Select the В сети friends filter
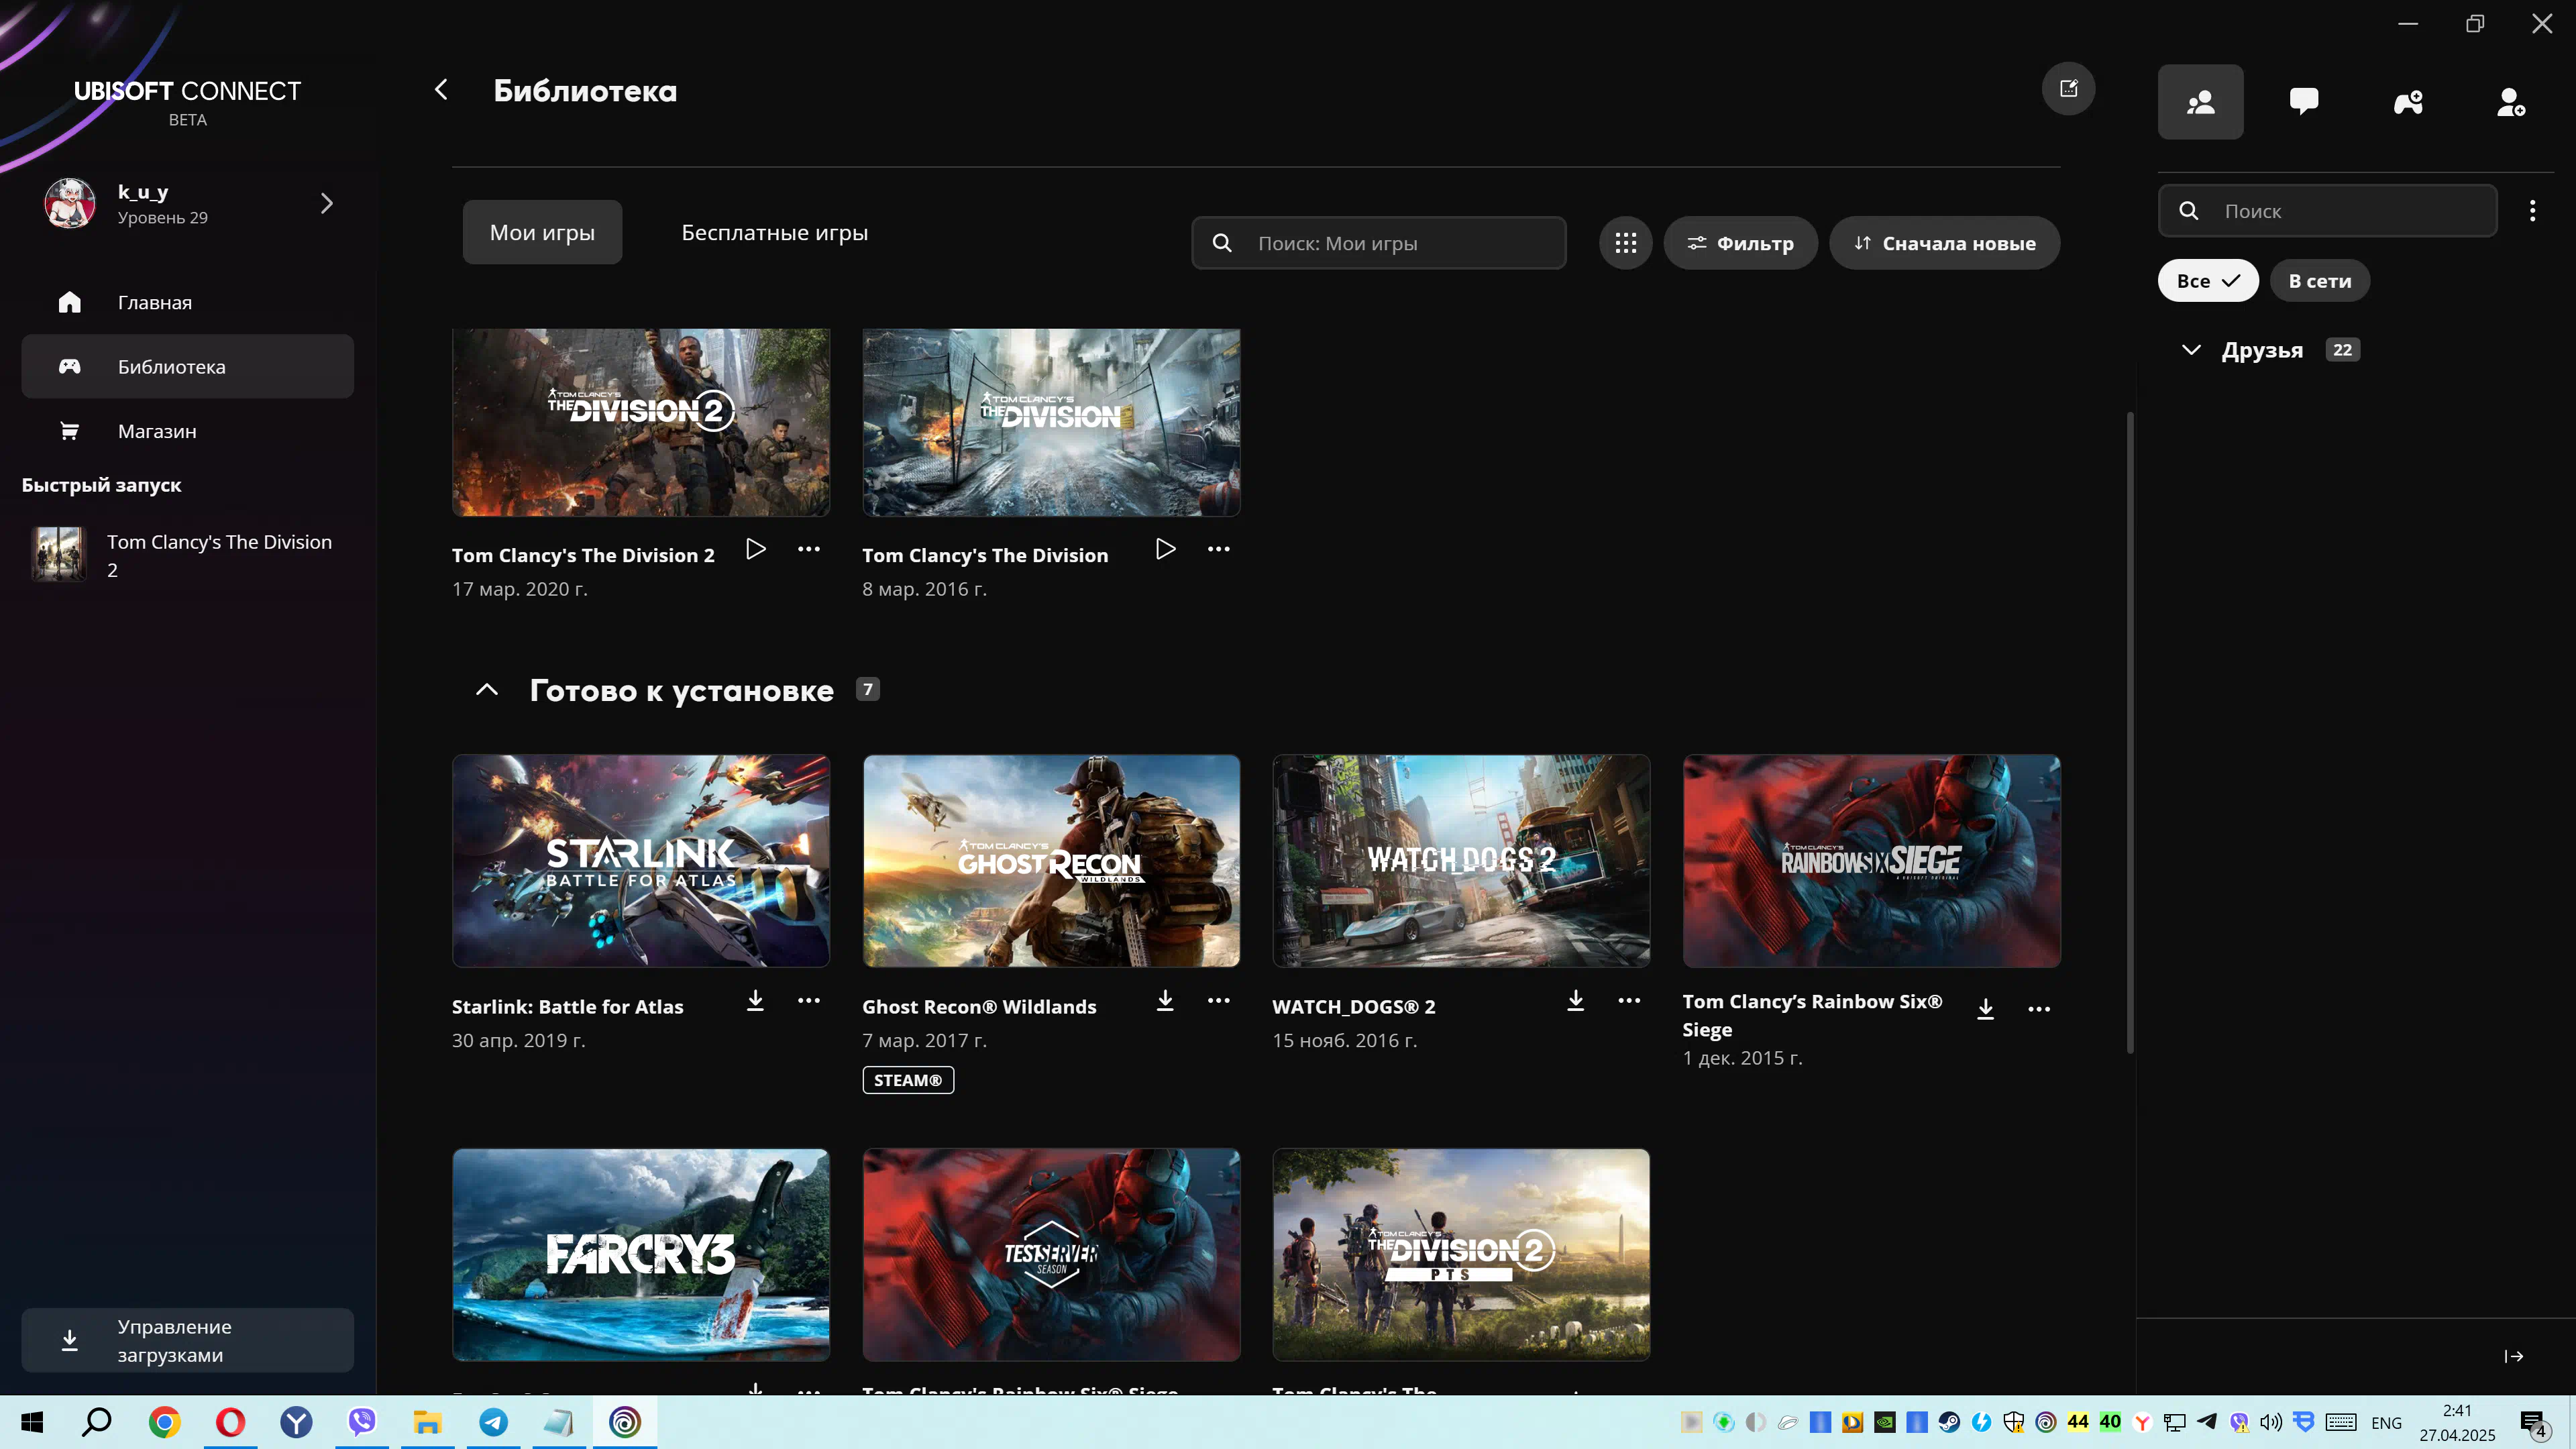This screenshot has height=1449, width=2576. point(2319,281)
